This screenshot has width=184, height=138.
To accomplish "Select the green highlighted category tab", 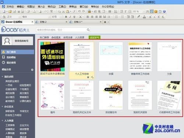I will 95,38.
